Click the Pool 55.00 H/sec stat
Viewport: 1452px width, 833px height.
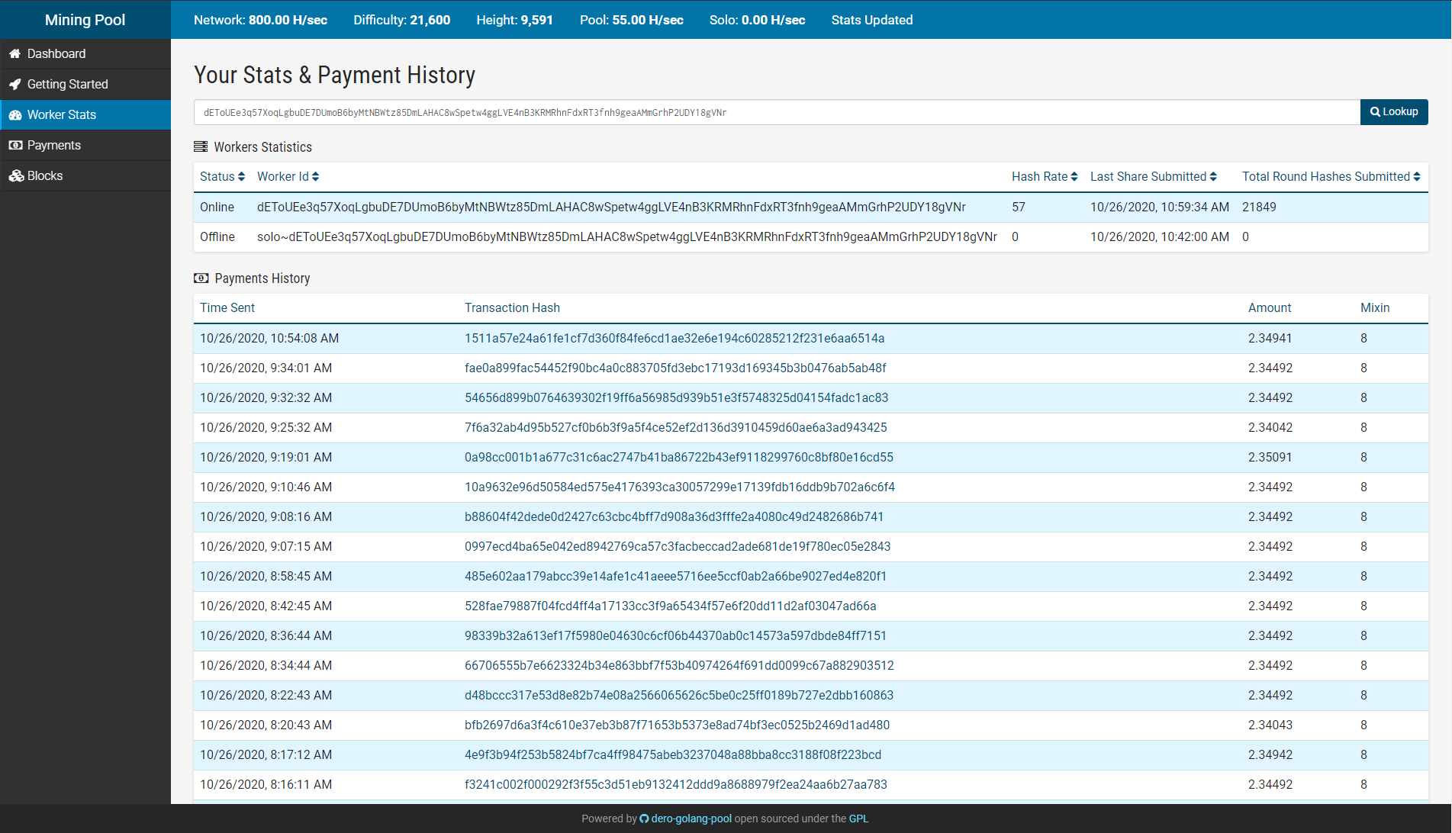pyautogui.click(x=631, y=20)
